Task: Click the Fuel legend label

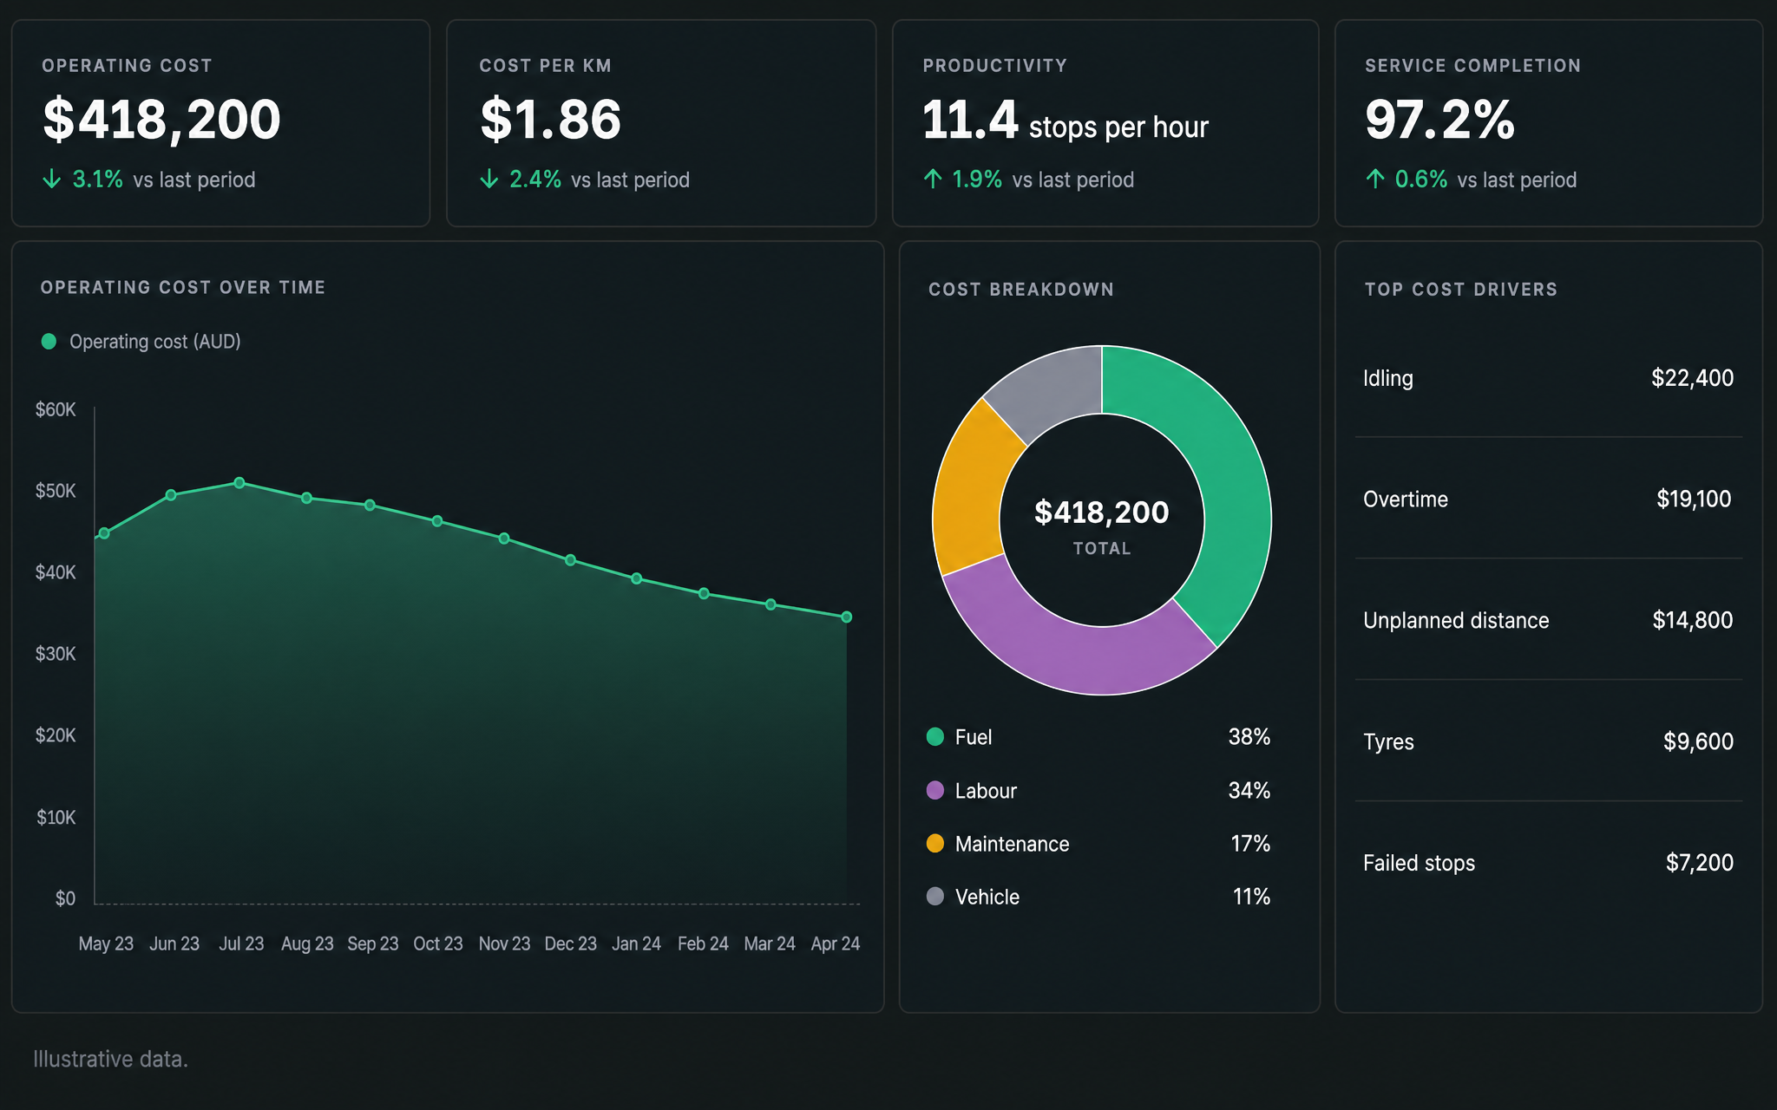Action: (x=974, y=737)
